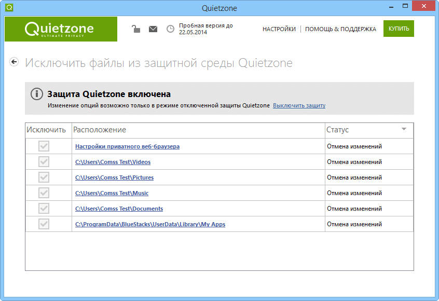Click the clock trial period icon
This screenshot has height=301, width=439.
170,29
